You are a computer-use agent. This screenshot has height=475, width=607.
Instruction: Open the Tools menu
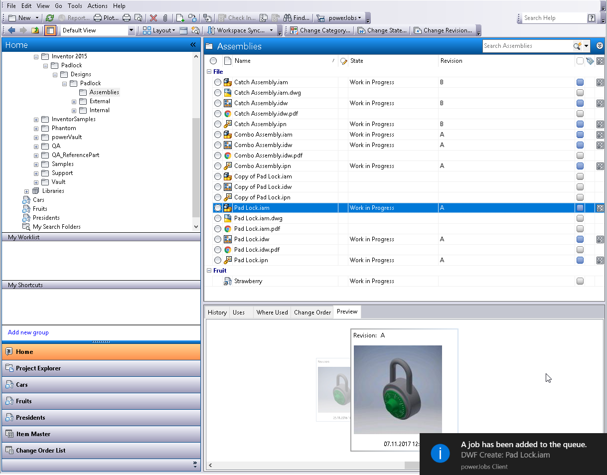tap(75, 6)
